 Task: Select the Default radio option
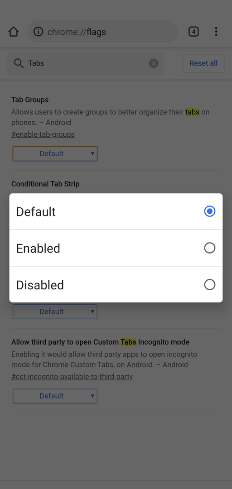[x=210, y=211]
